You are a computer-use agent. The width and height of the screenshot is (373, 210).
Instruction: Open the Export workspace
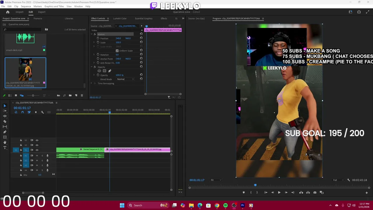42,12
